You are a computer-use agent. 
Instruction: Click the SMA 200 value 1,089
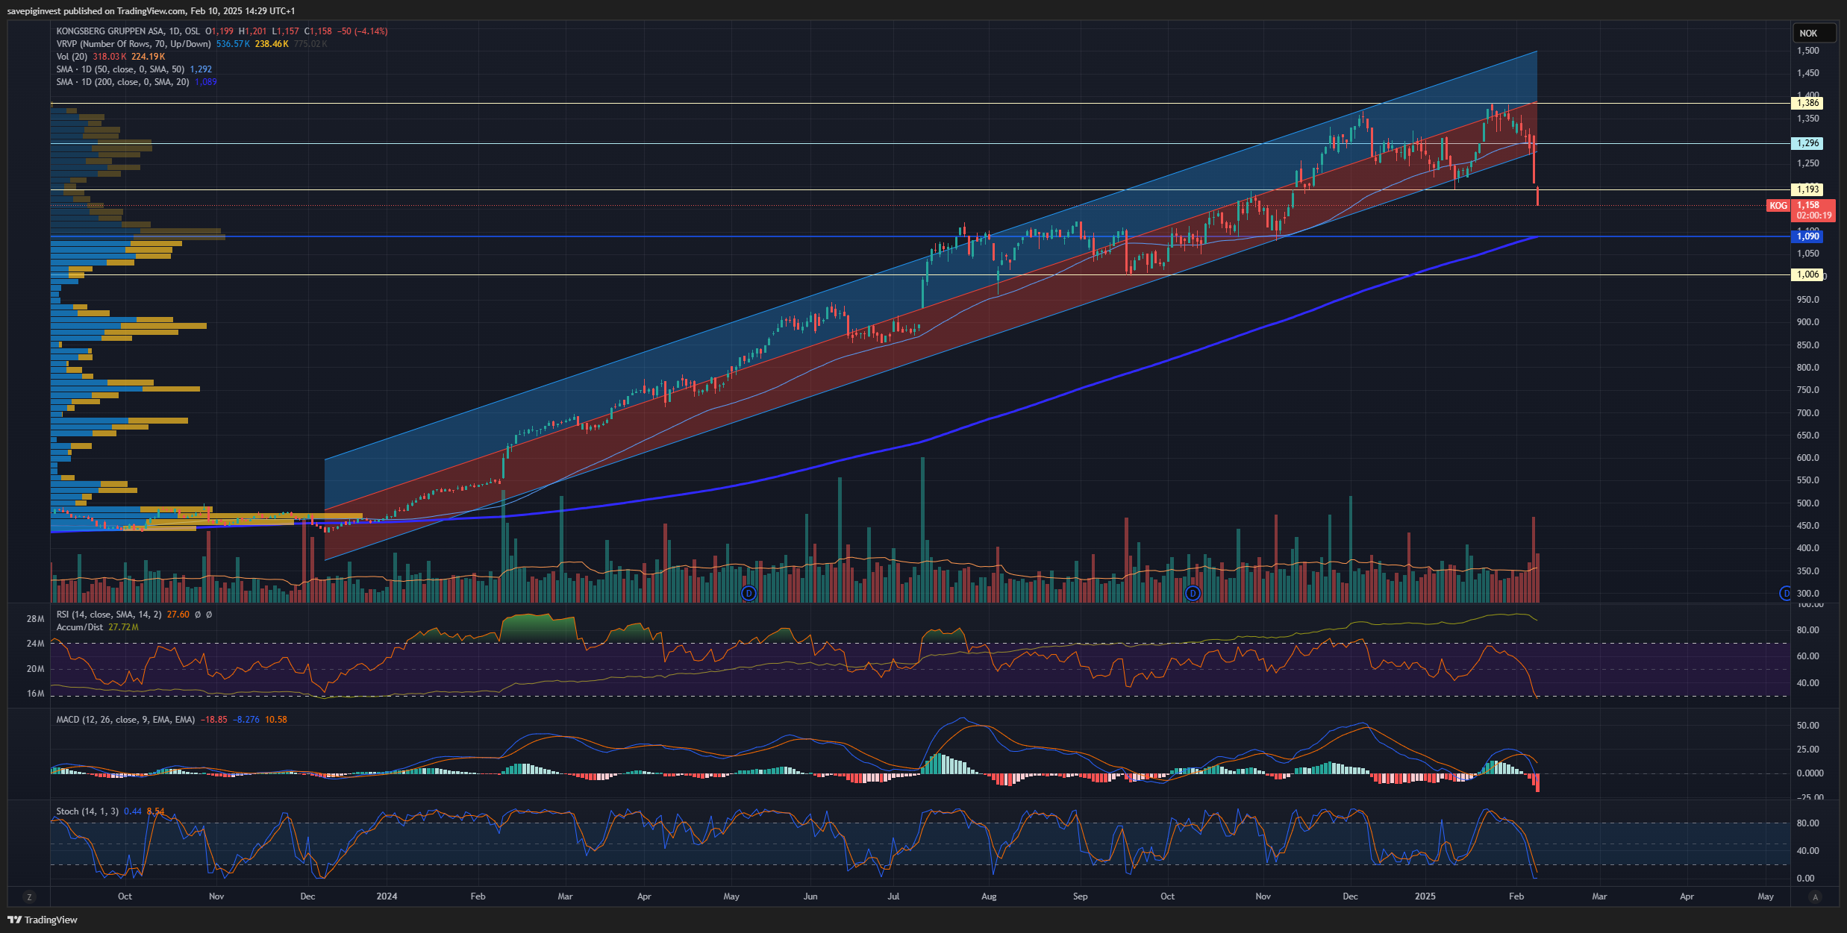[206, 82]
